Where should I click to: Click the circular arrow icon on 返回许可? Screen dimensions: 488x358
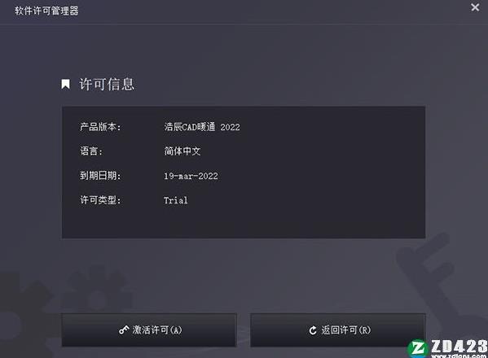click(x=313, y=330)
